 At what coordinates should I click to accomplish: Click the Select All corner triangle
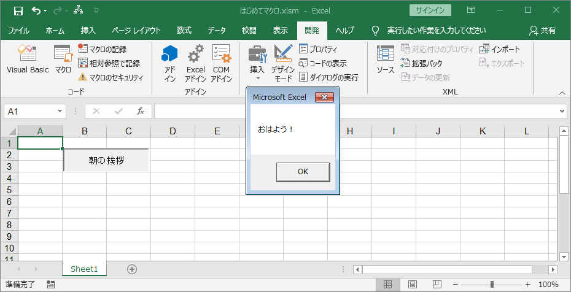point(12,131)
